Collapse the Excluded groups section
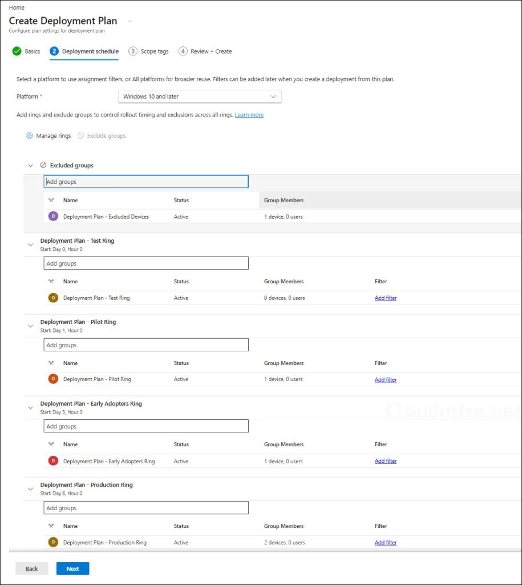The height and width of the screenshot is (585, 522). coord(31,165)
